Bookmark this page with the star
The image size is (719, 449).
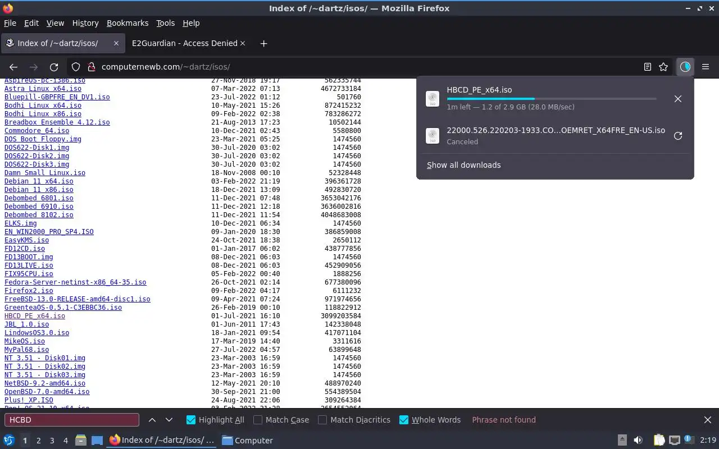(663, 67)
